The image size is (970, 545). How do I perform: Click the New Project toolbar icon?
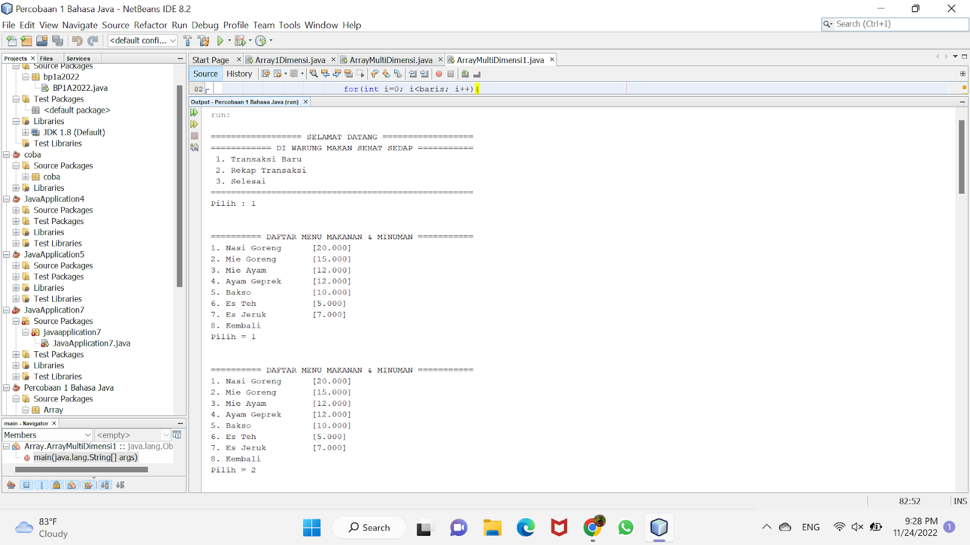(26, 41)
